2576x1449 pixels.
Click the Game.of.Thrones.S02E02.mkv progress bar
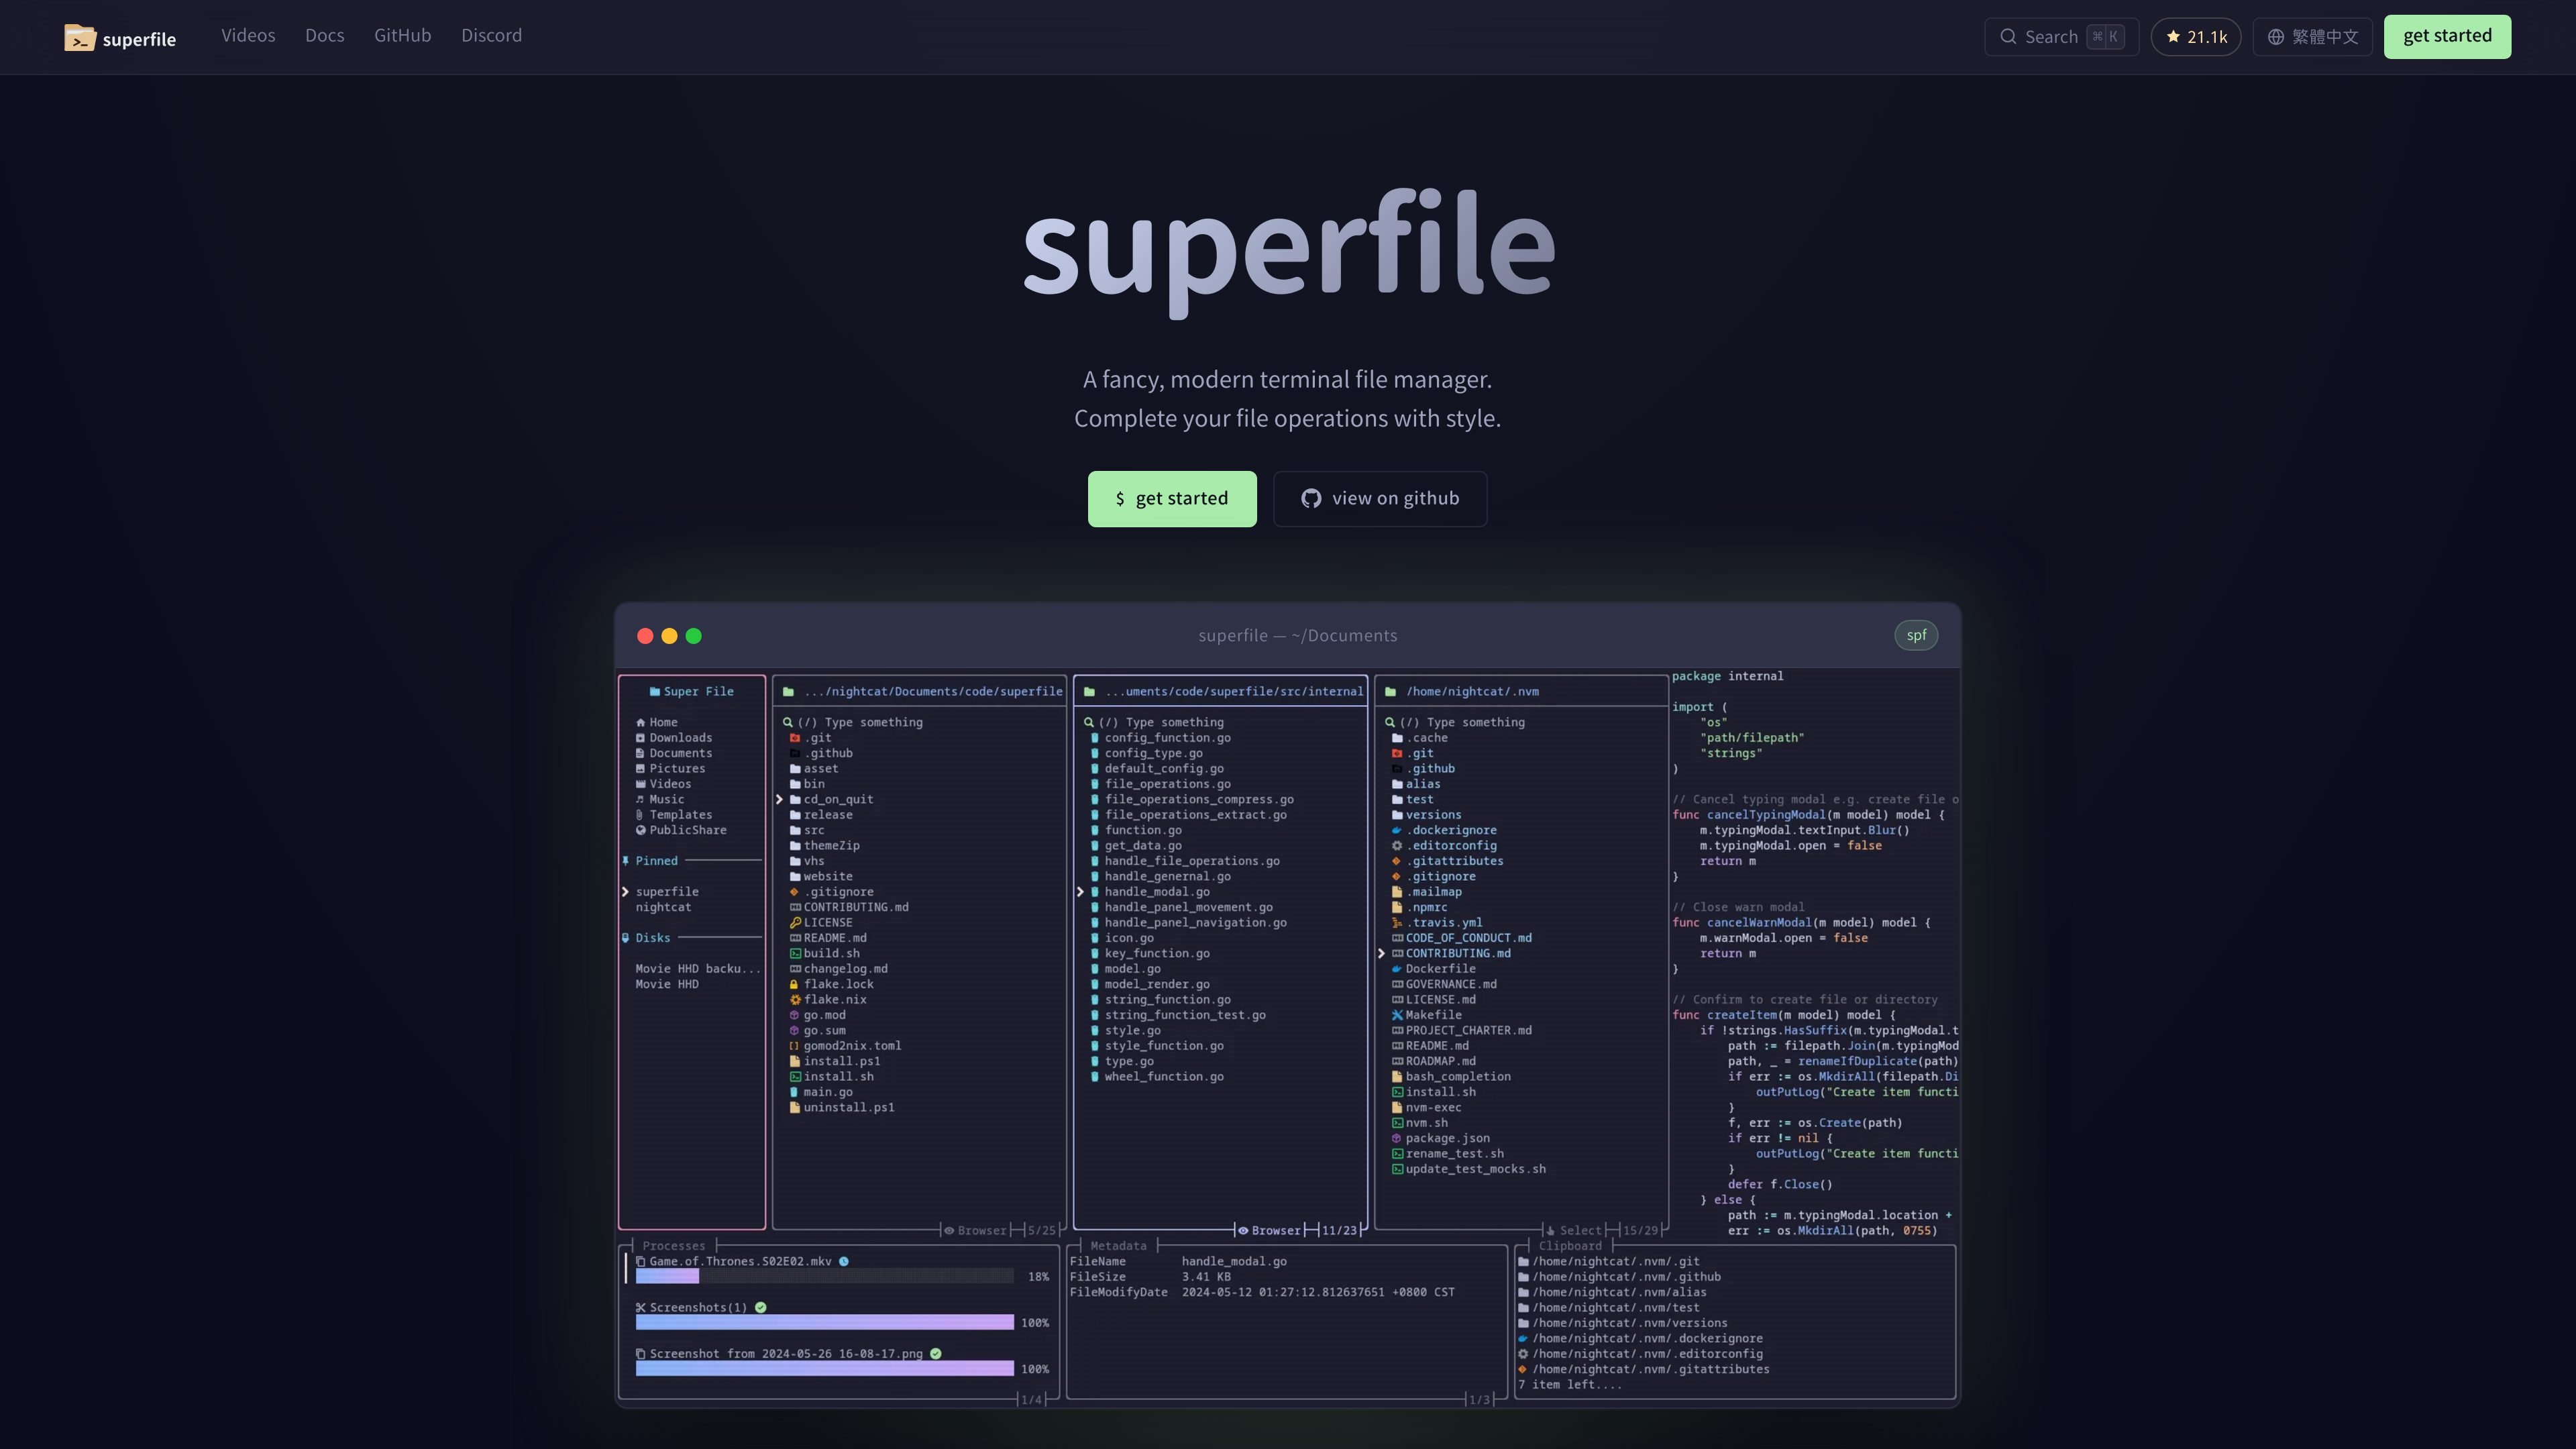(x=824, y=1277)
